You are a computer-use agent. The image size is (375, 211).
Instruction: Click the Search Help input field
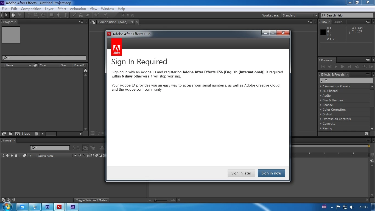click(x=347, y=15)
